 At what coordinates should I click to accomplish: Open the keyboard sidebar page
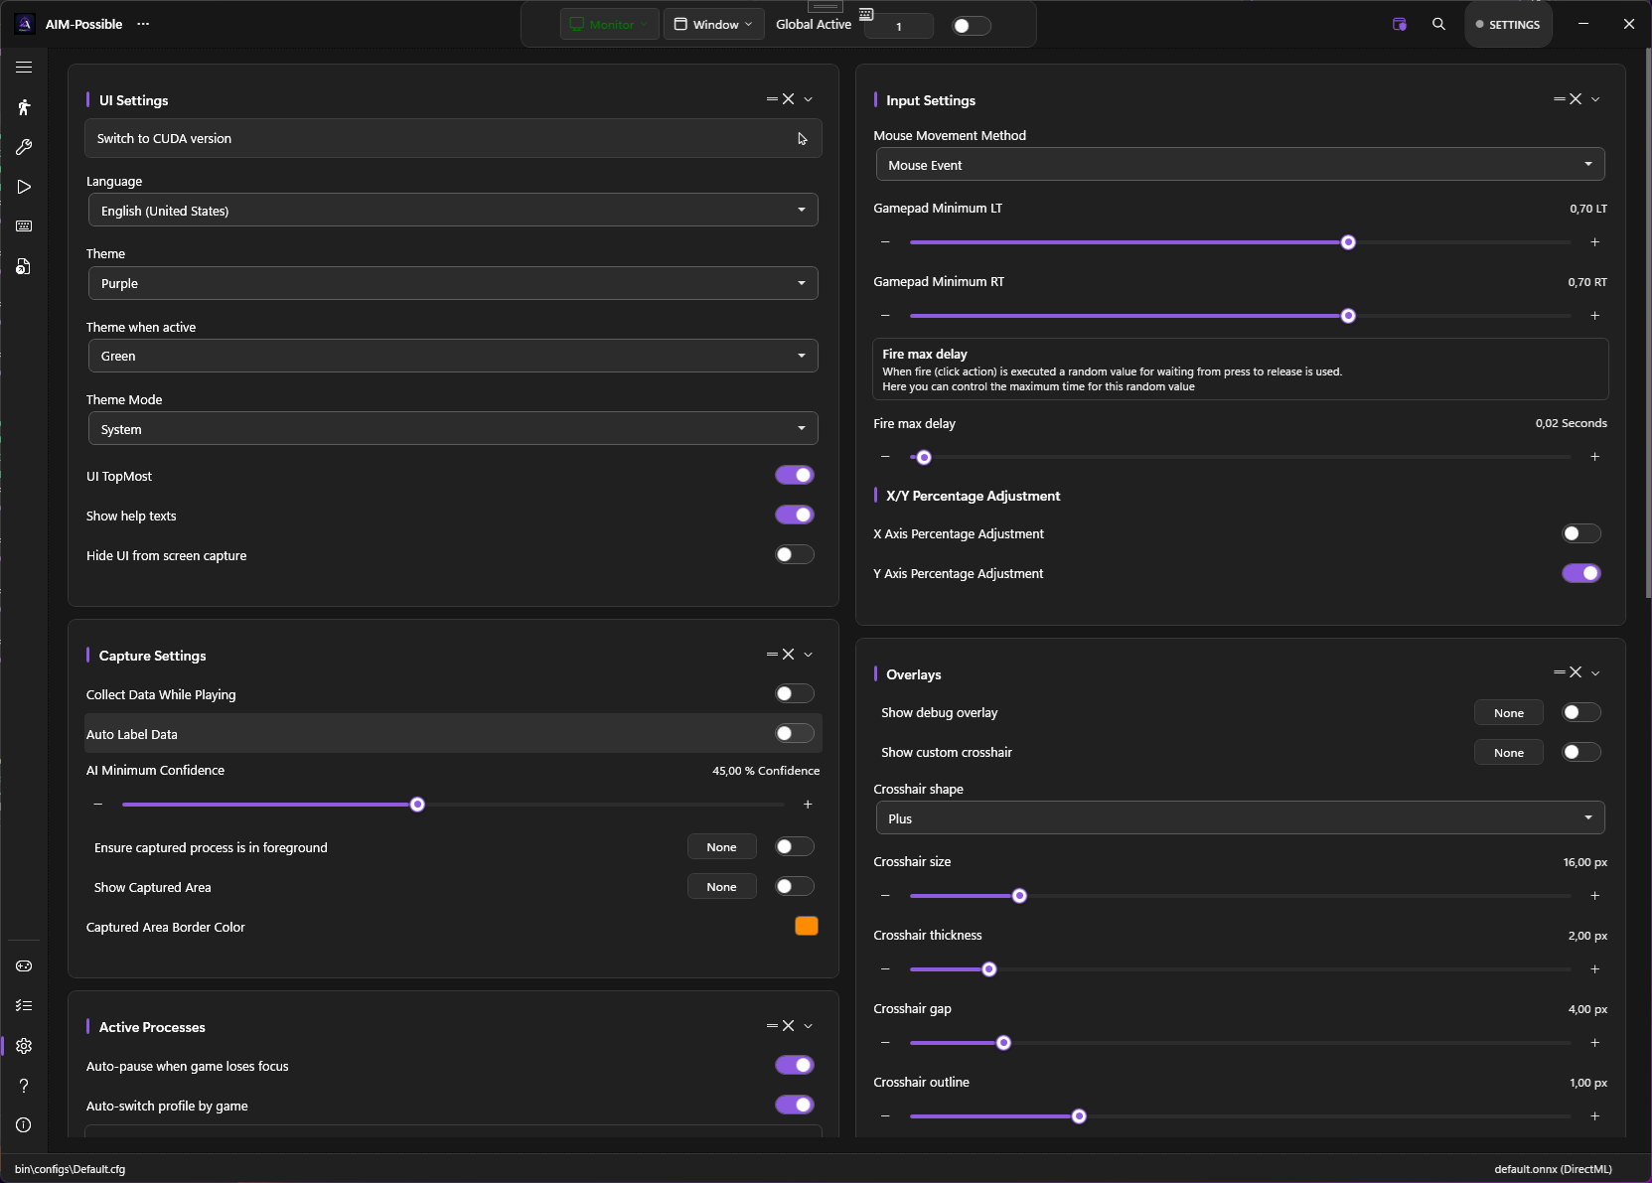point(24,226)
